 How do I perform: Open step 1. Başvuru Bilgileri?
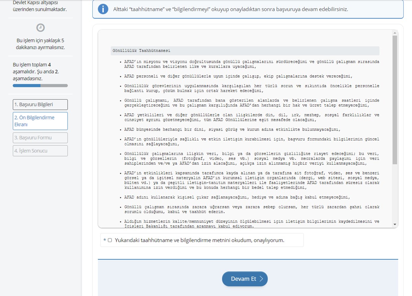coord(40,104)
